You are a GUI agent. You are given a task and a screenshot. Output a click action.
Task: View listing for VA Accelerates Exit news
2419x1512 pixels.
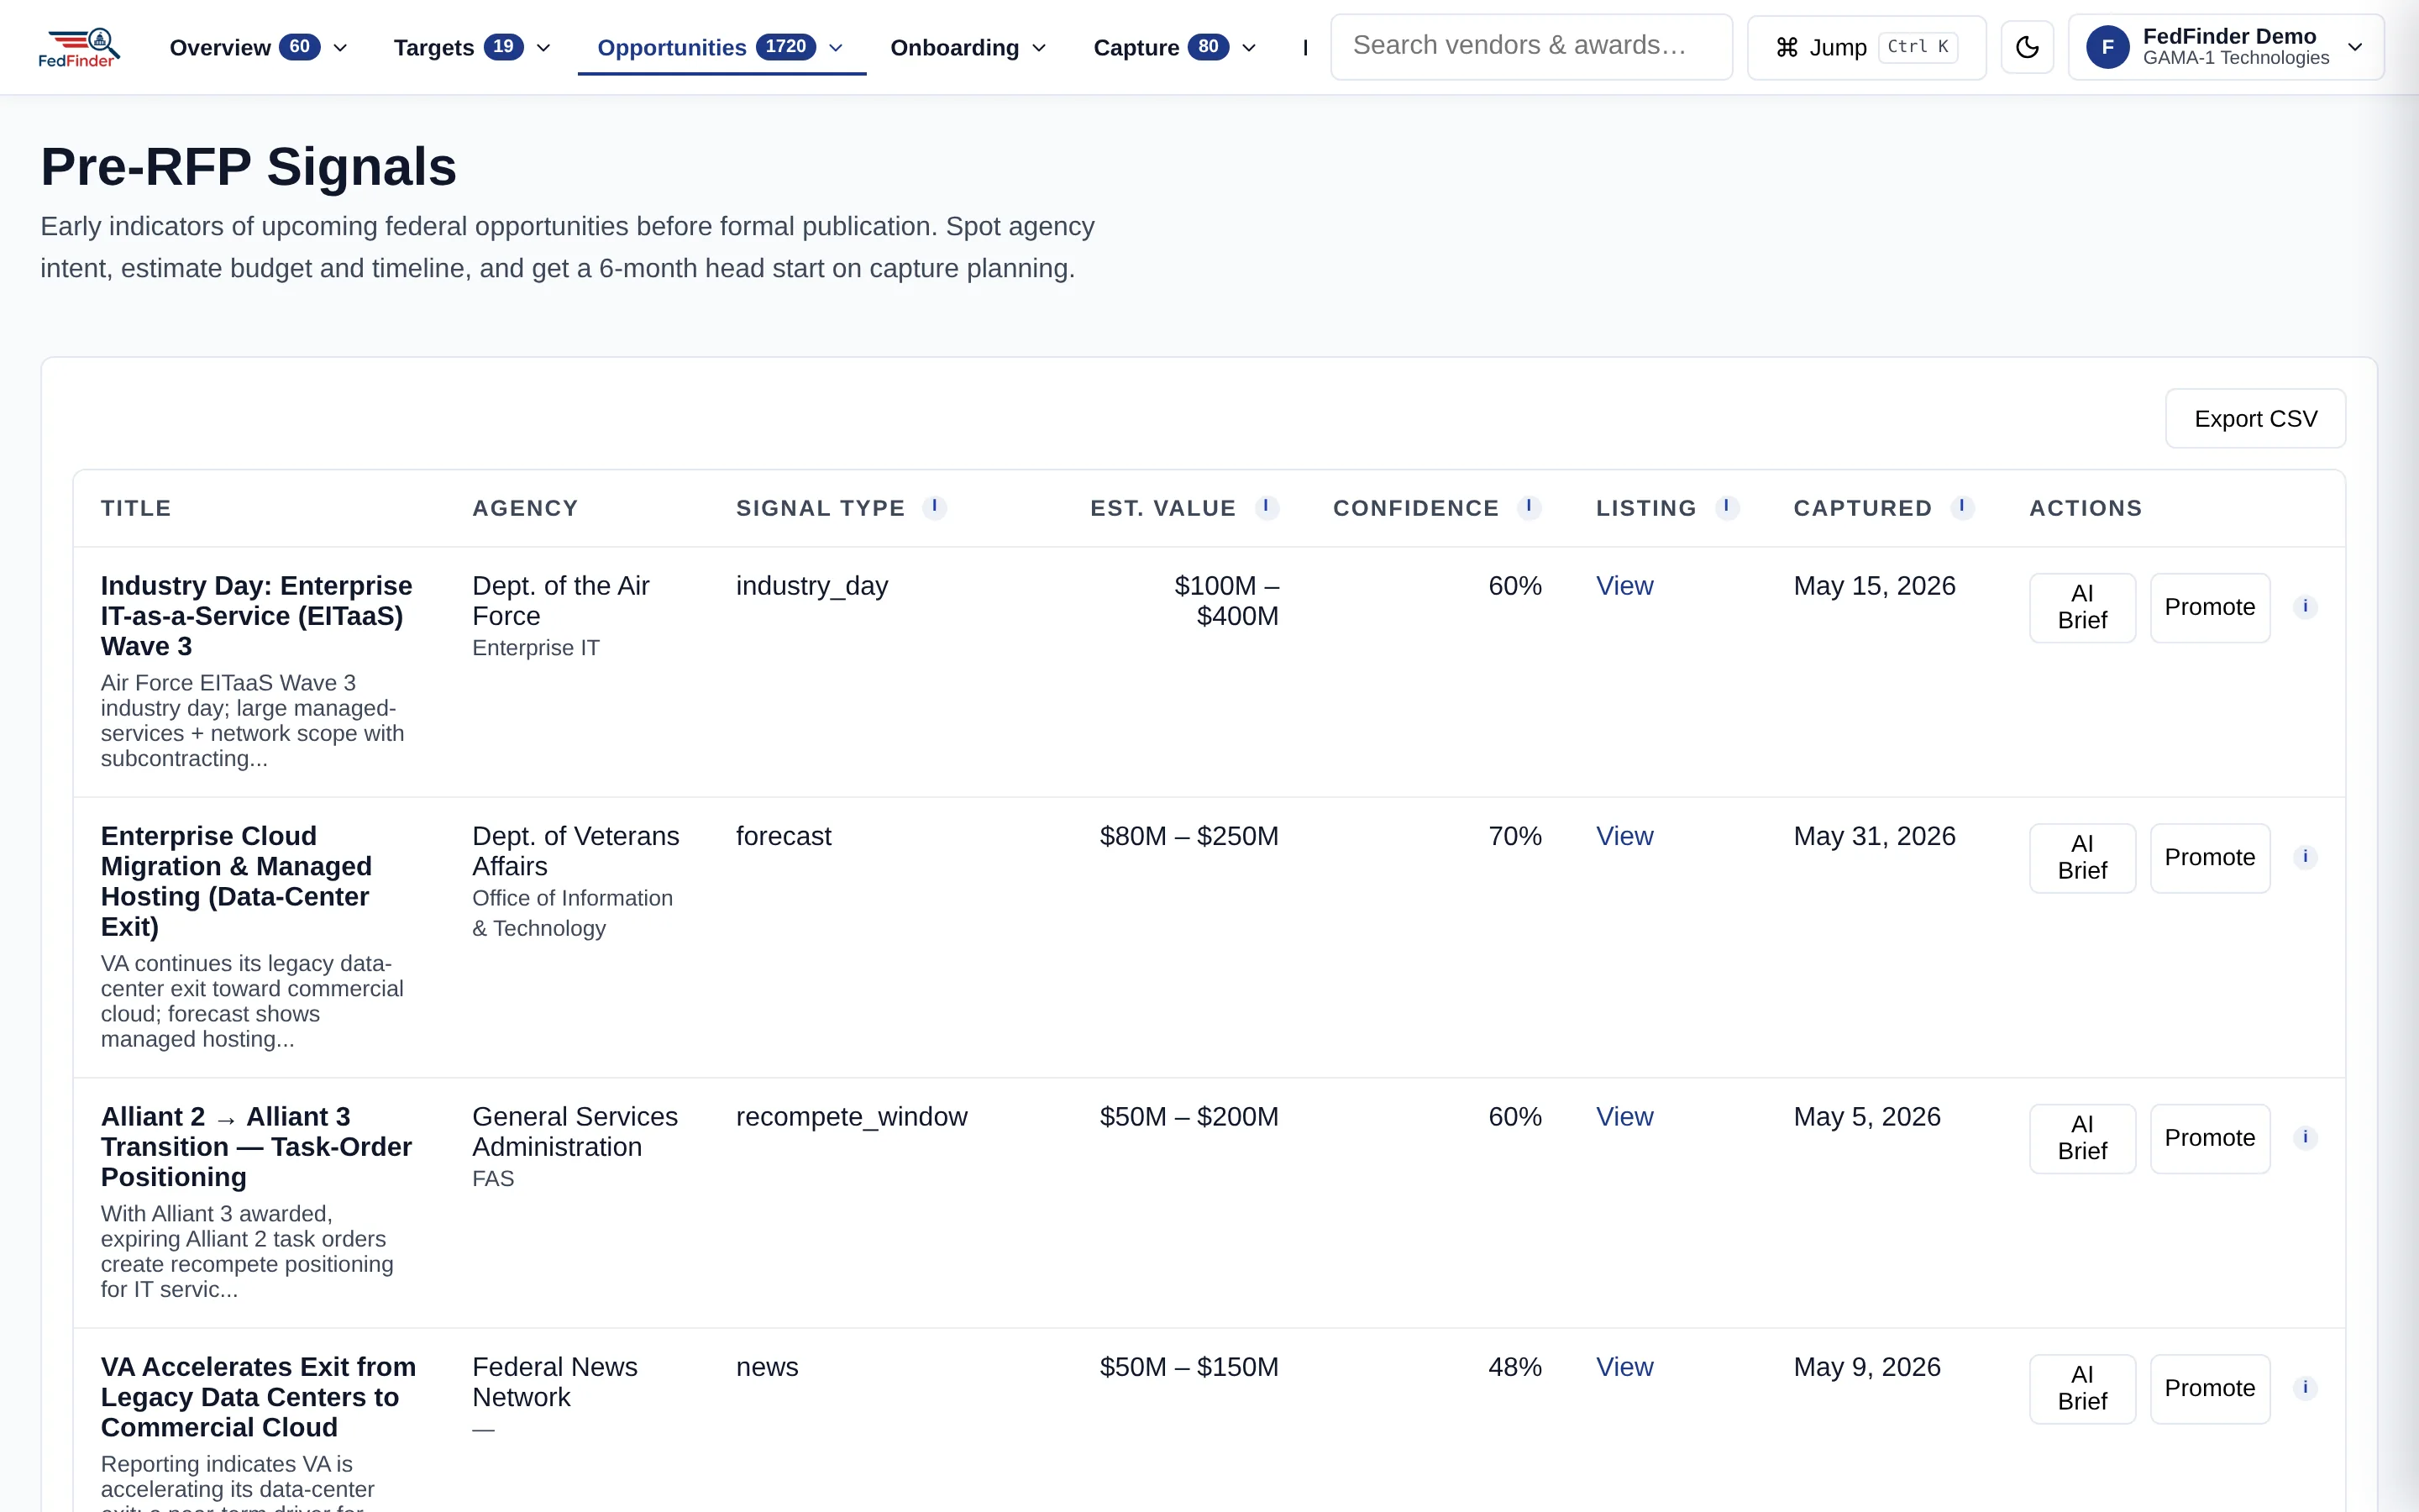point(1624,1367)
